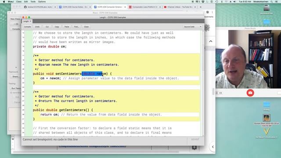Screen dimensions: 281x158
Task: Click the Time Machine icon in menu bar
Action: 216,2
